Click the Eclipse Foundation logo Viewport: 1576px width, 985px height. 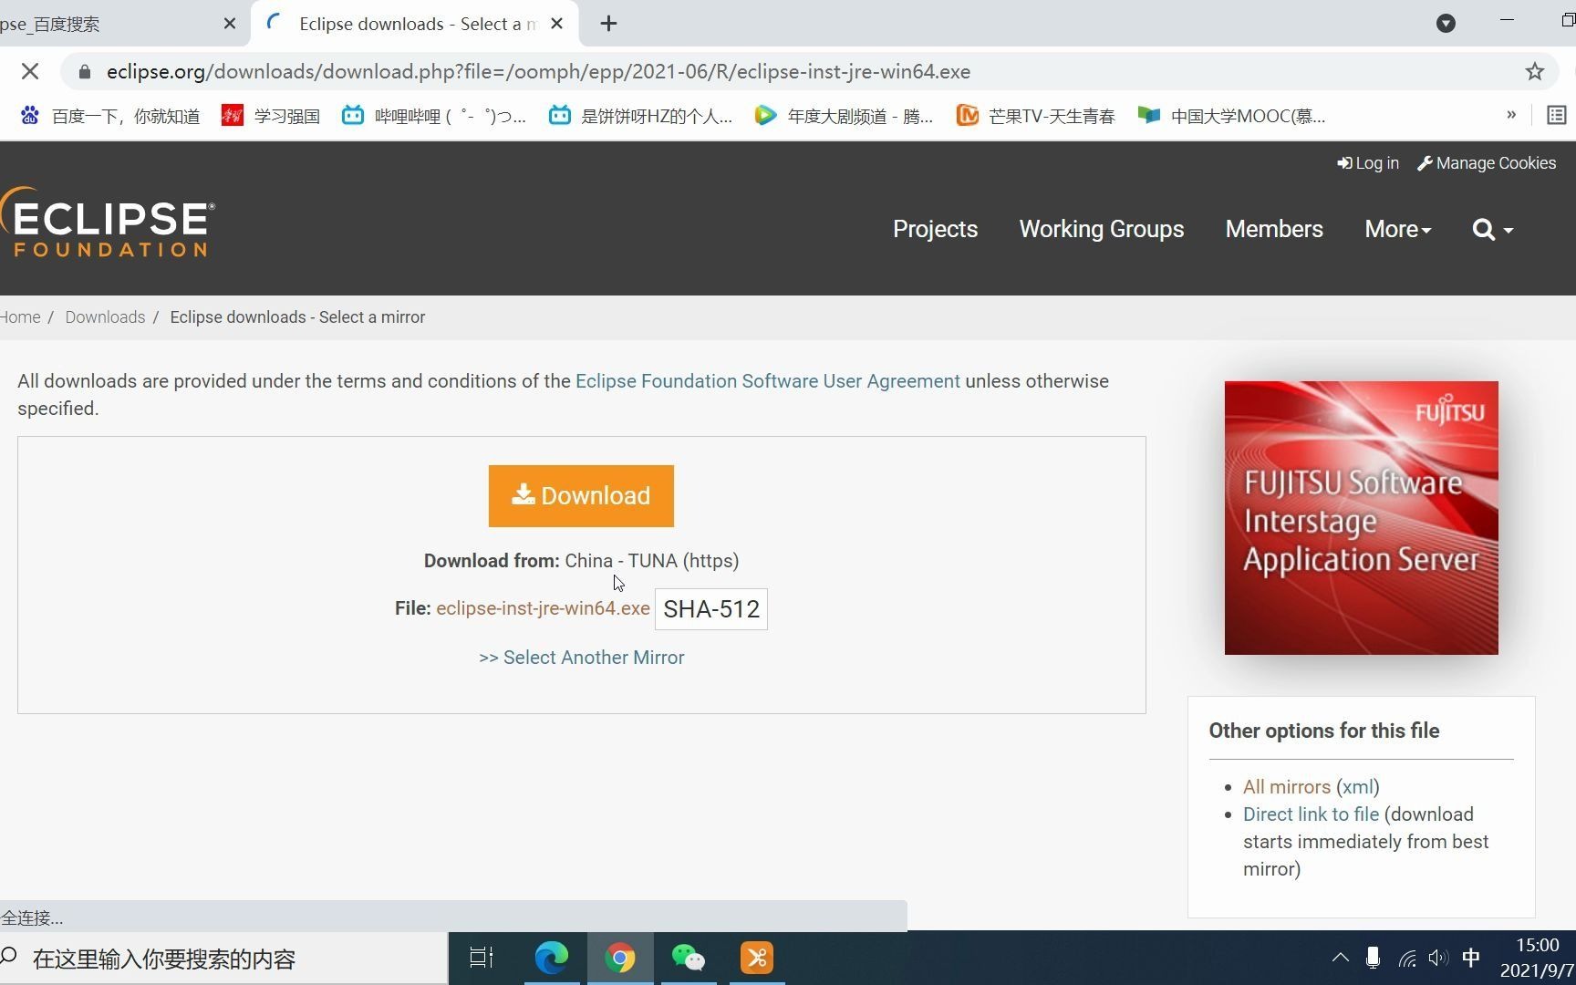(108, 223)
